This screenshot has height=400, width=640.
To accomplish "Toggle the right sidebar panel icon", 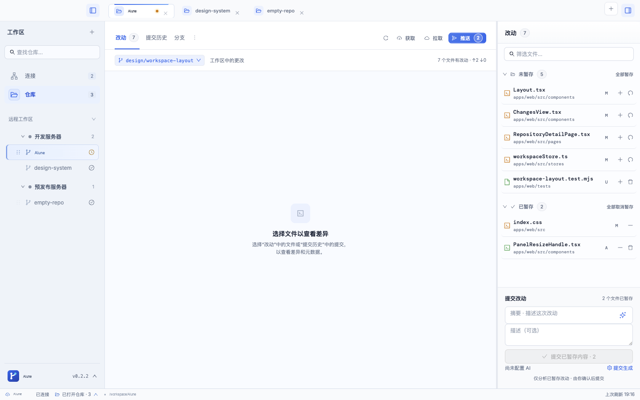I will coord(628,10).
